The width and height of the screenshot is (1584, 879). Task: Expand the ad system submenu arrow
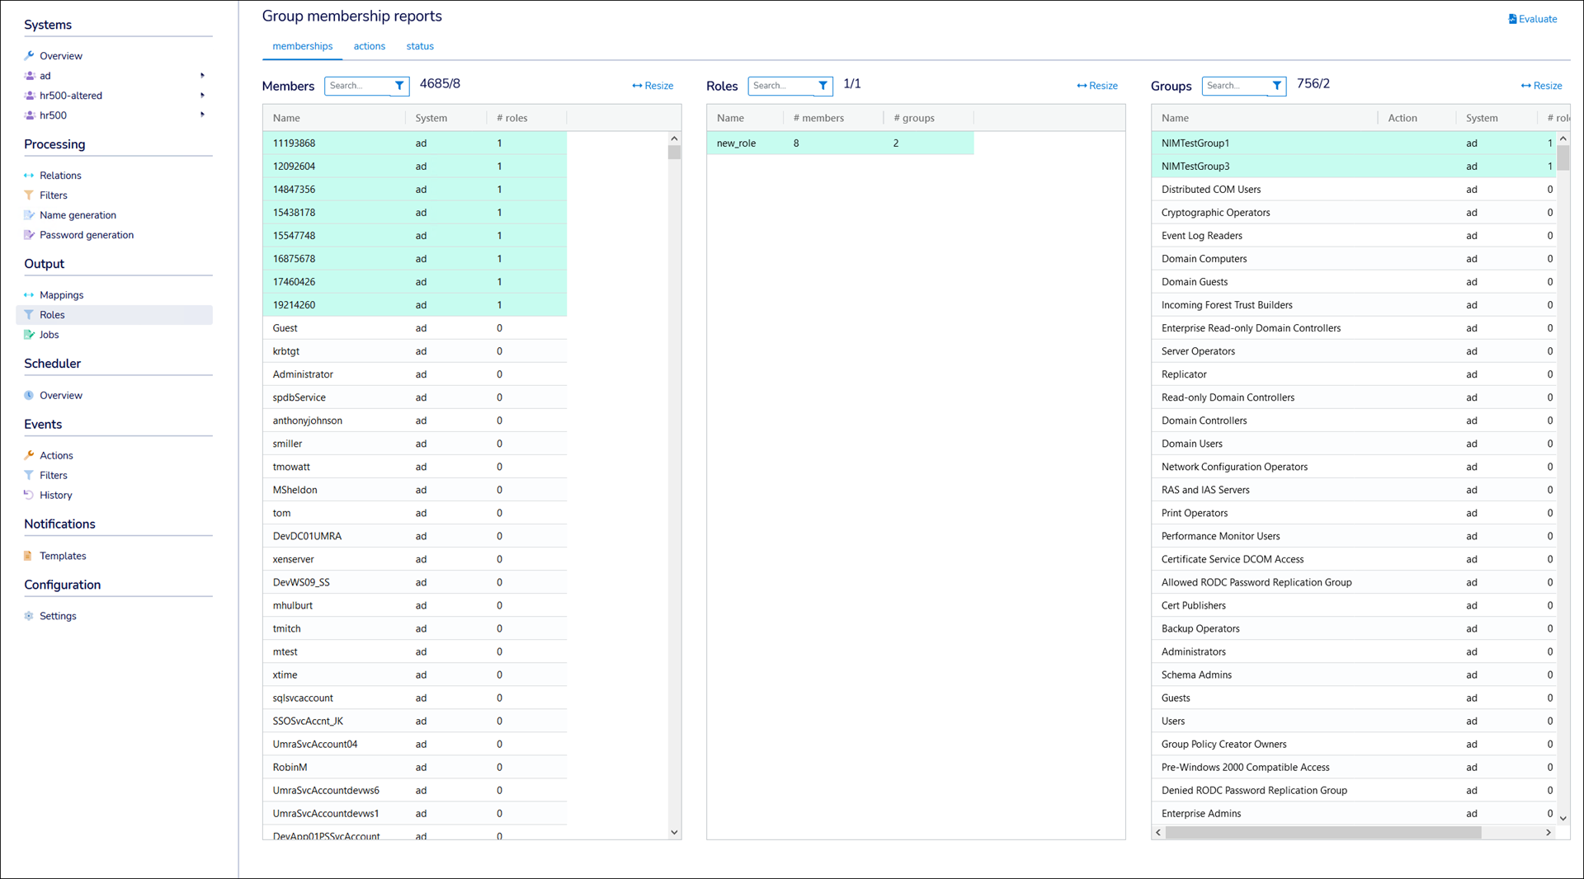pyautogui.click(x=202, y=76)
